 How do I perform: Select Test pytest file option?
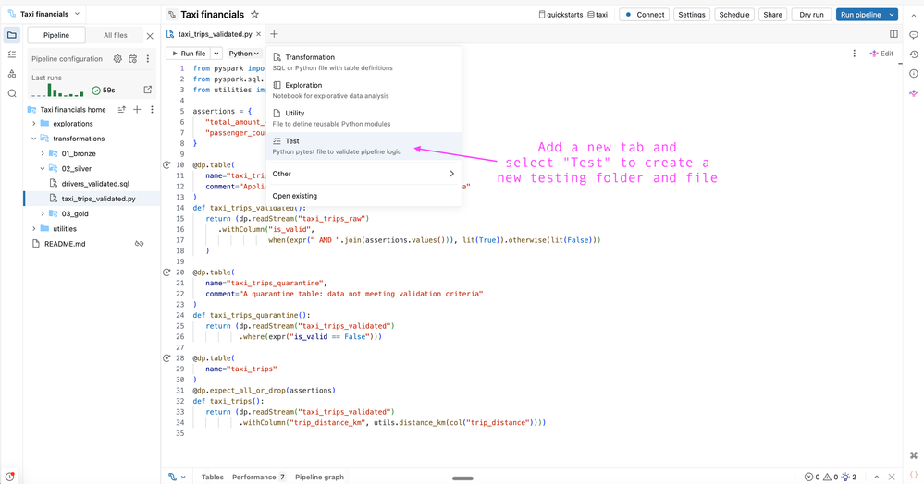363,146
